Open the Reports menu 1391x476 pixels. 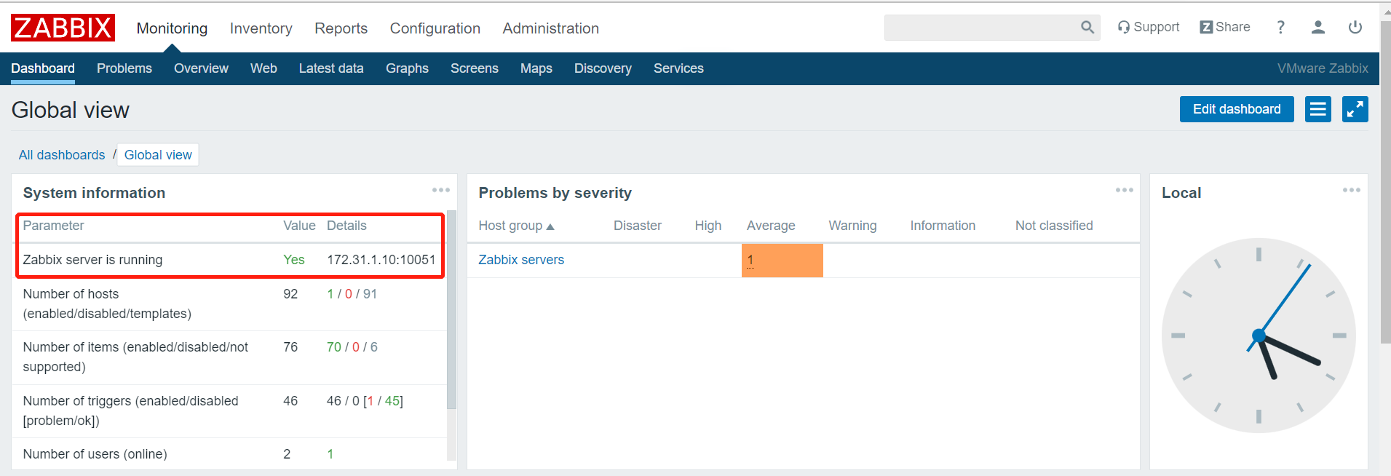[341, 28]
